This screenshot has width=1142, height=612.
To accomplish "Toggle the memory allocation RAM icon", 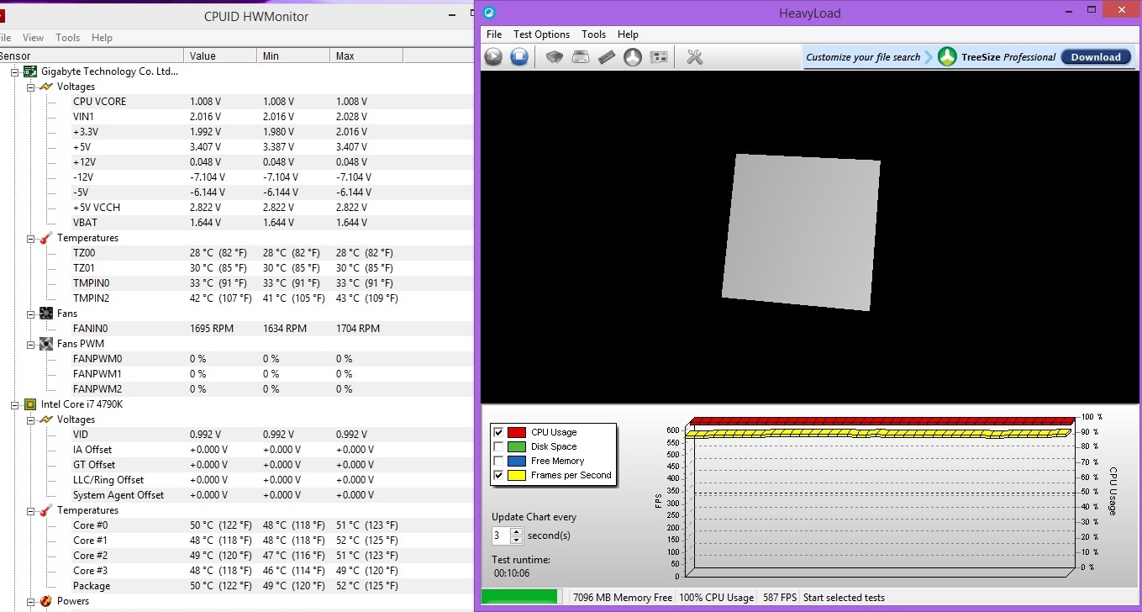I will pyautogui.click(x=607, y=57).
